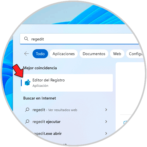The width and height of the screenshot is (147, 147).
Task: Go back using the left arrow
Action: (x=27, y=54)
